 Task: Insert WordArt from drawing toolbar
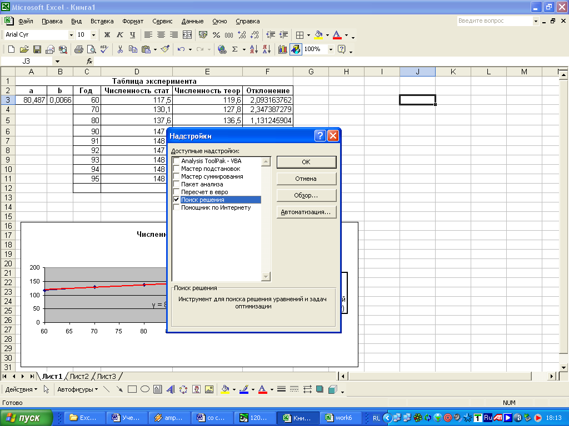point(170,389)
